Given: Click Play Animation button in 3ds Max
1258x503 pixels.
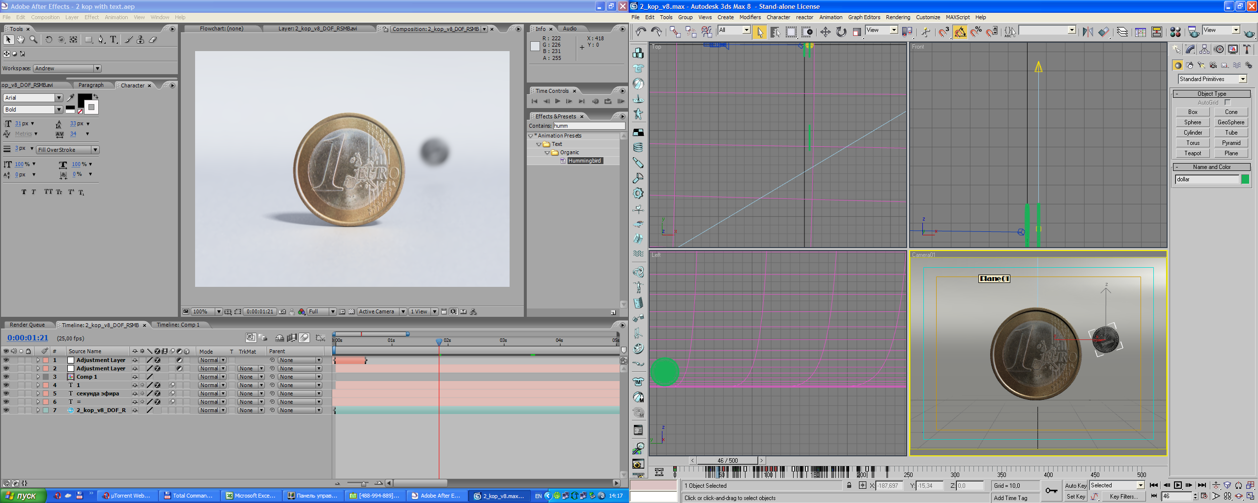Looking at the screenshot, I should click(x=1178, y=485).
